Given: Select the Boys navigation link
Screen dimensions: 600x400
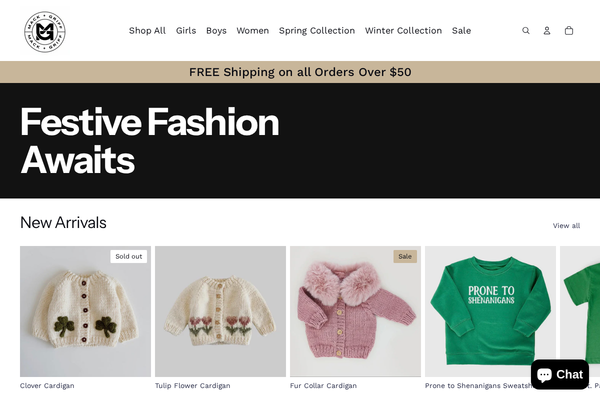Looking at the screenshot, I should 216,30.
